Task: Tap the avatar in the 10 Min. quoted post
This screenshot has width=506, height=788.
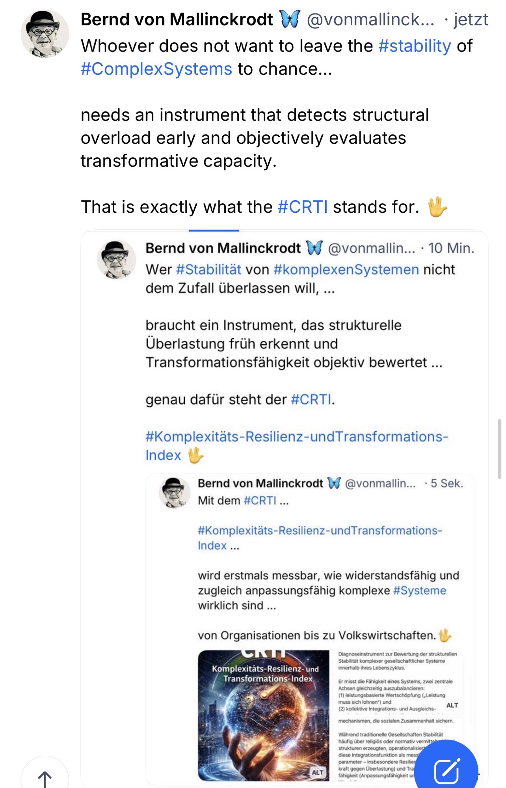Action: pyautogui.click(x=116, y=260)
